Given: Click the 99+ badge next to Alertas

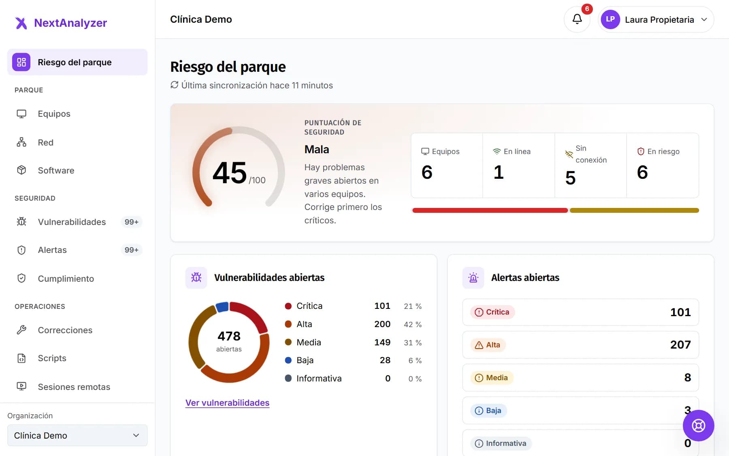Looking at the screenshot, I should 131,250.
